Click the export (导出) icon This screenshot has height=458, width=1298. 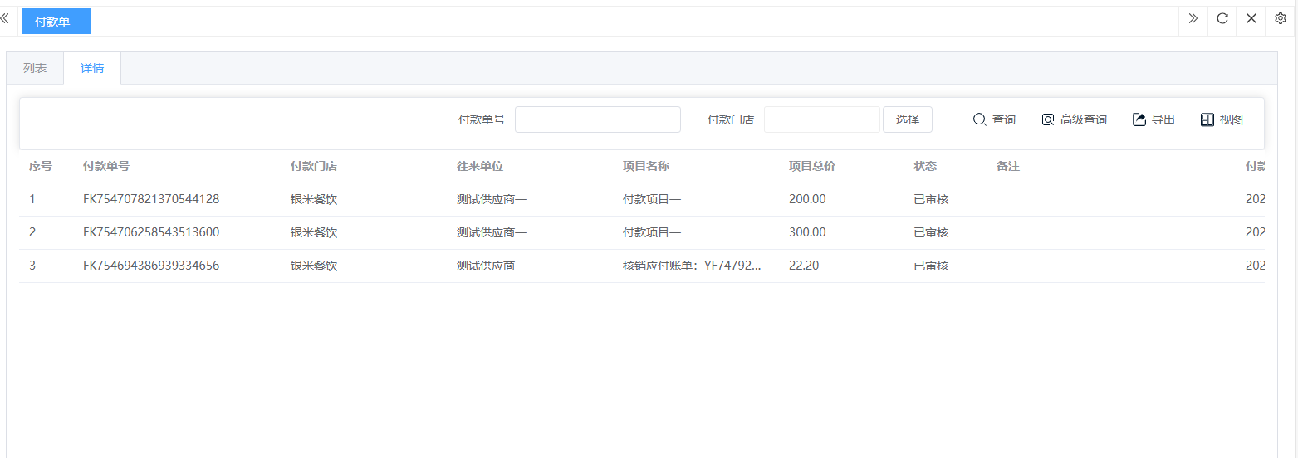point(1139,119)
